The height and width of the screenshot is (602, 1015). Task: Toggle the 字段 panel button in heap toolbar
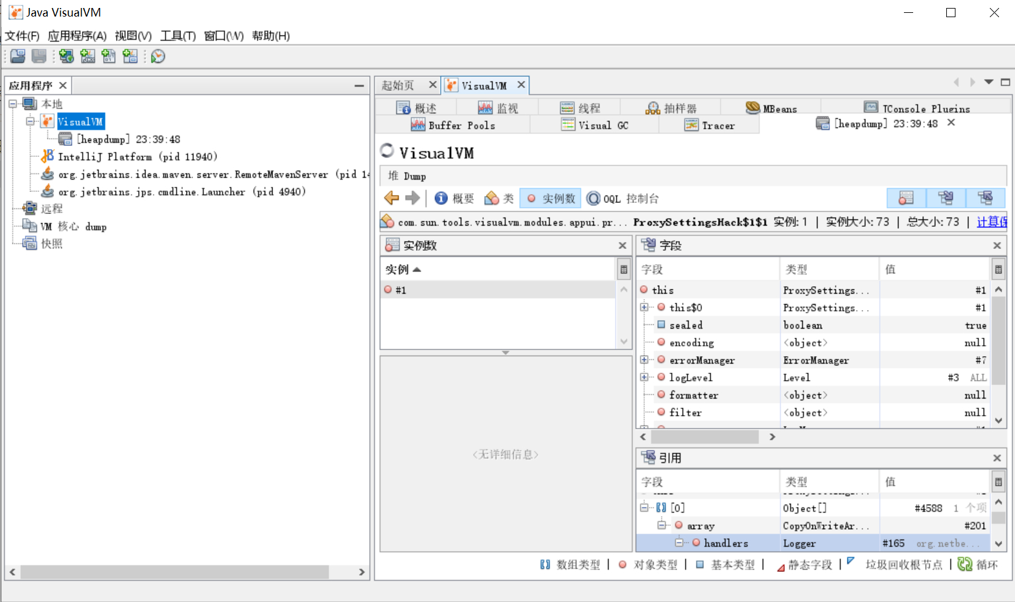[x=945, y=198]
